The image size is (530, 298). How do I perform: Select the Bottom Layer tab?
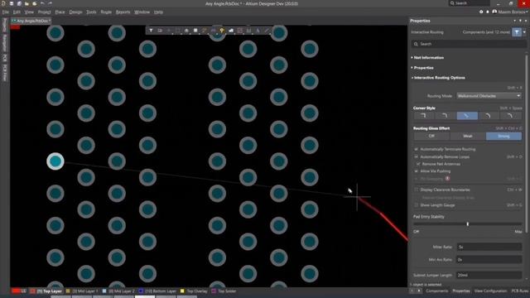click(157, 291)
